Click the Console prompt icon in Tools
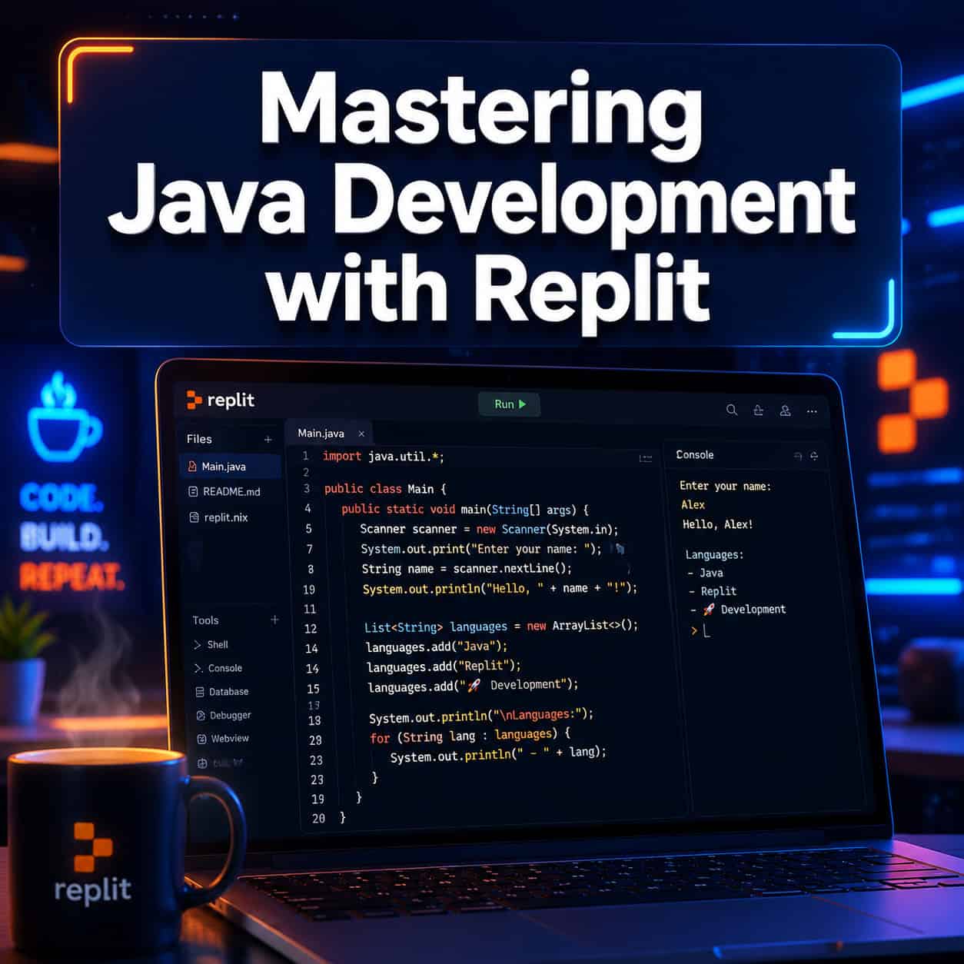This screenshot has width=964, height=964. pos(198,668)
